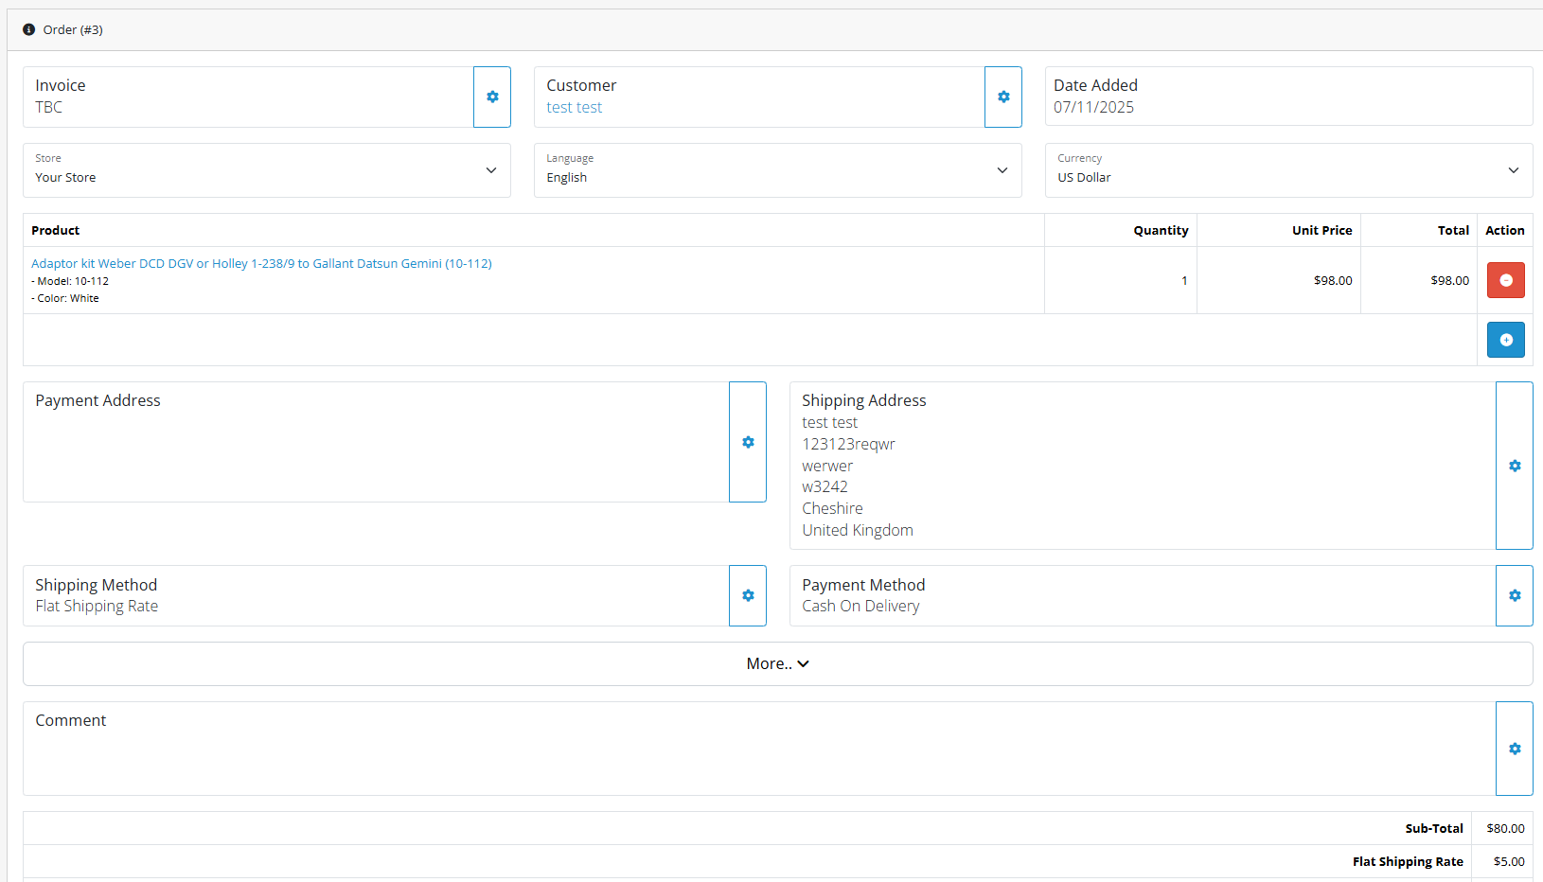Open the Invoice settings gear

tap(492, 97)
